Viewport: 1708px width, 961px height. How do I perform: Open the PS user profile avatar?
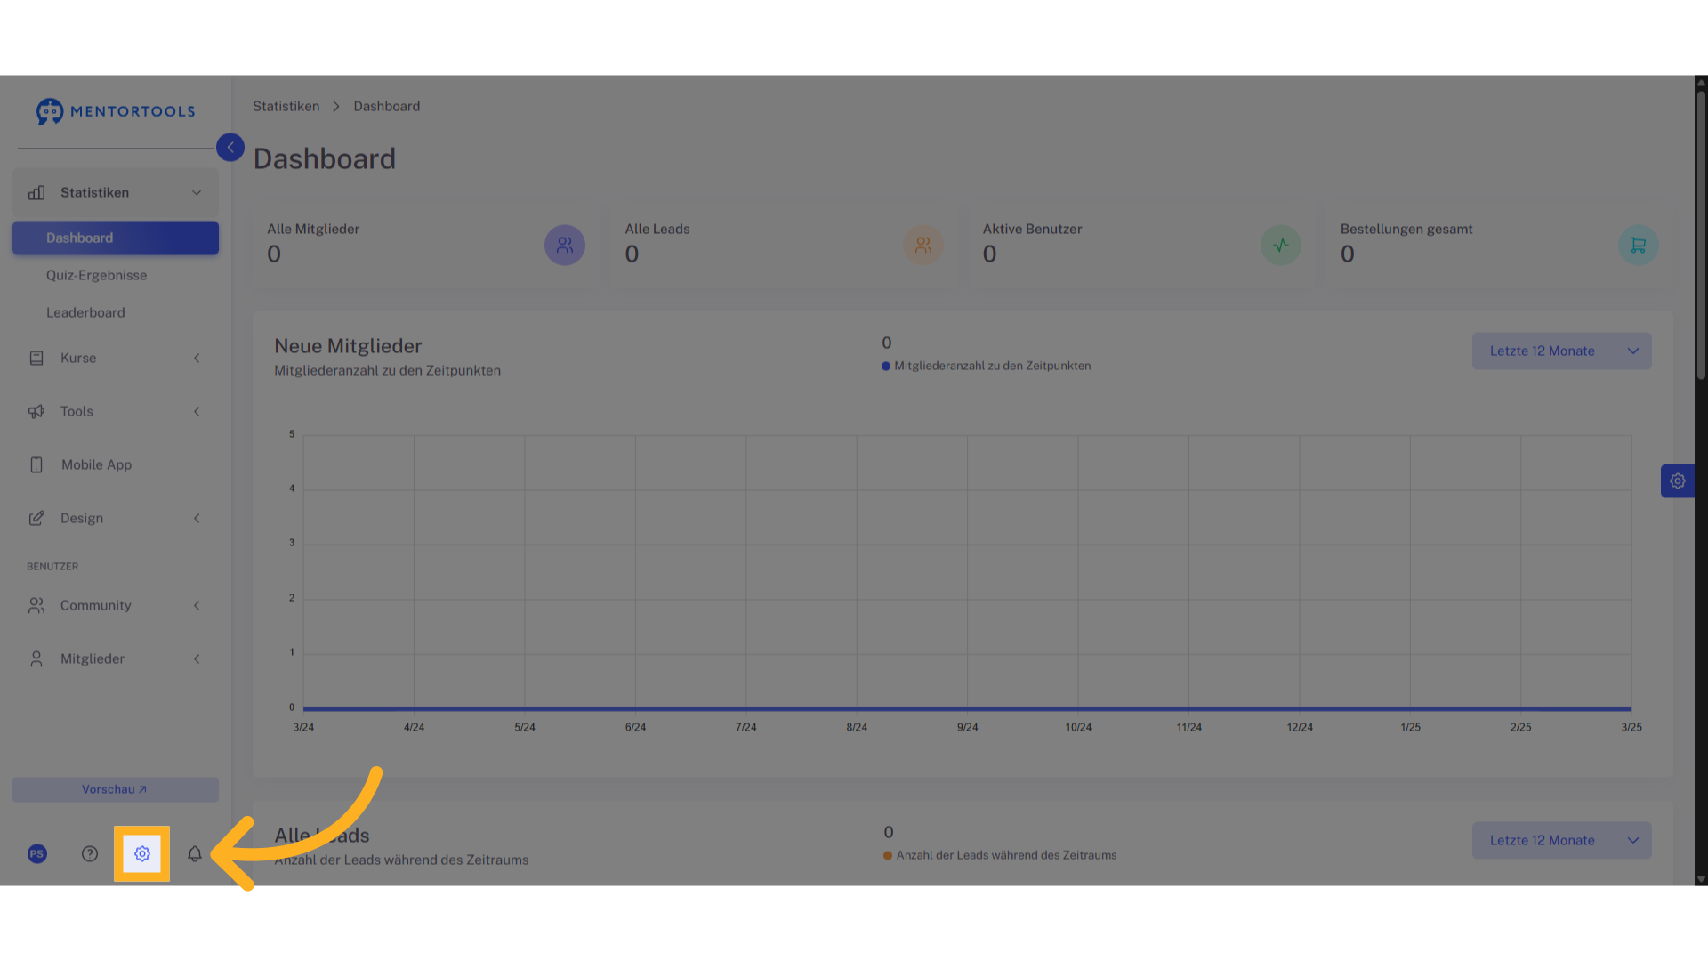(x=37, y=854)
